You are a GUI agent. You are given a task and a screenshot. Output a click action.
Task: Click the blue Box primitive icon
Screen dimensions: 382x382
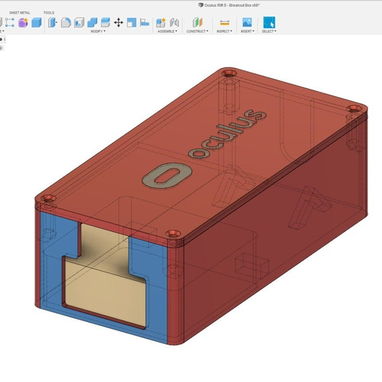pos(36,22)
